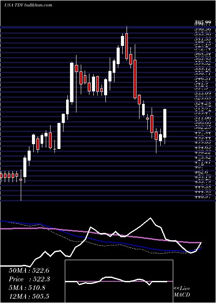Click the 480.22 price axis label
The image size is (216, 303).
203,152
